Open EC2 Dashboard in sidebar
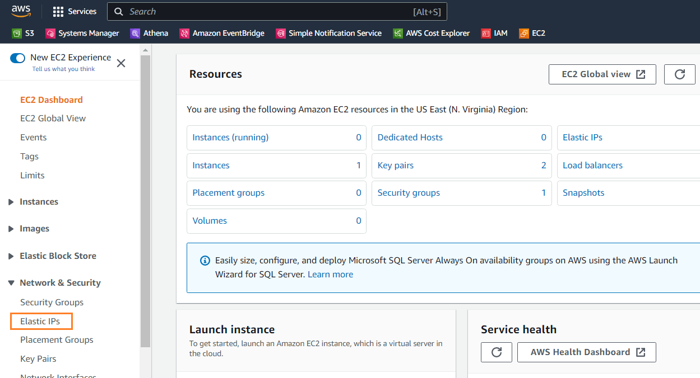This screenshot has height=378, width=700. point(52,100)
